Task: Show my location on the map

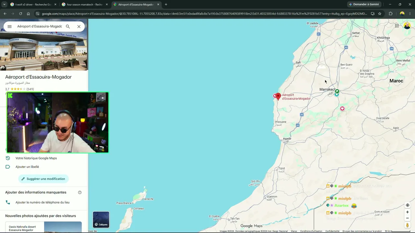Action: click(x=408, y=205)
